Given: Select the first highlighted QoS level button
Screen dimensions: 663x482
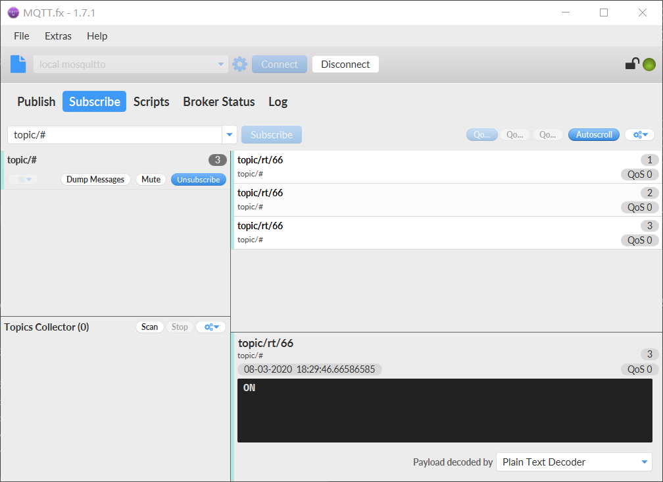Looking at the screenshot, I should click(481, 134).
